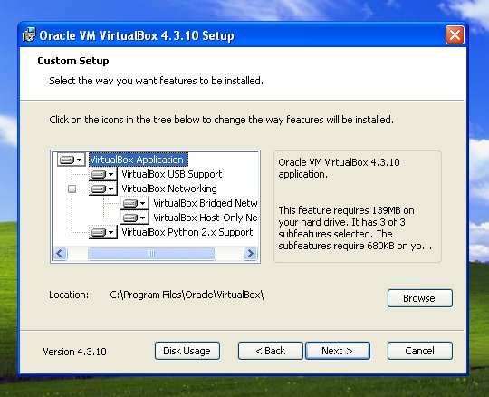489x397 pixels.
Task: Select VirtualBox Networking tree item
Action: point(169,189)
